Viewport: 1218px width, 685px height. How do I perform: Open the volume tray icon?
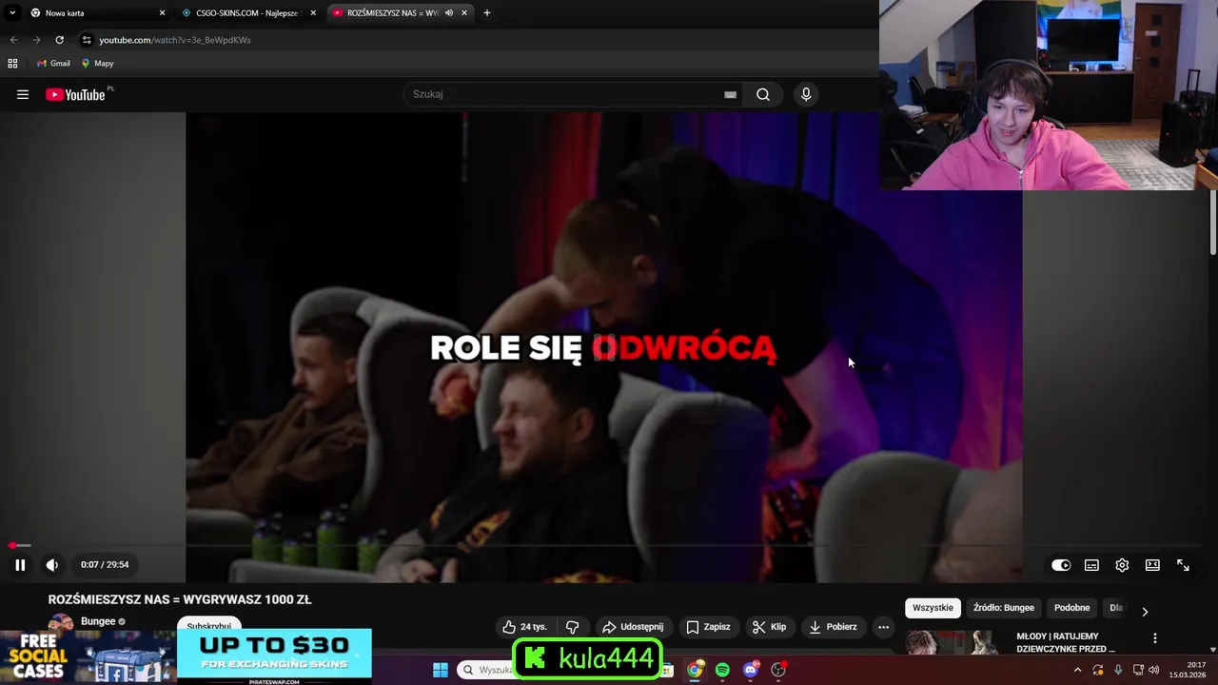coord(1154,670)
